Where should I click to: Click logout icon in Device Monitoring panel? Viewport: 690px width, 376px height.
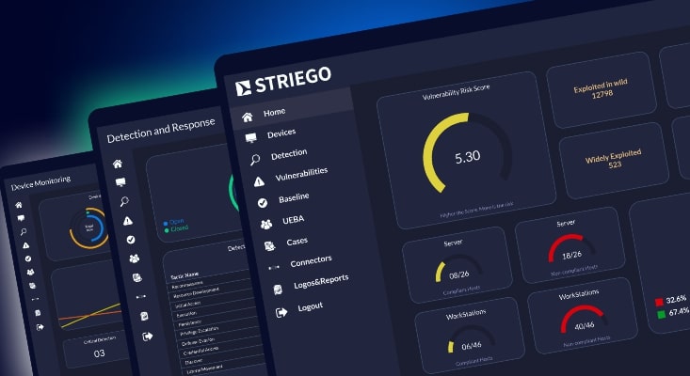40,327
